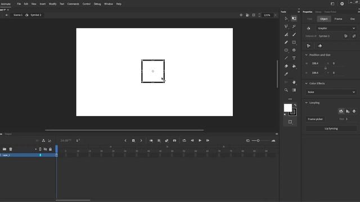Click the Break Apart icon in Properties
Screen dimensions: 360x202
309,46
